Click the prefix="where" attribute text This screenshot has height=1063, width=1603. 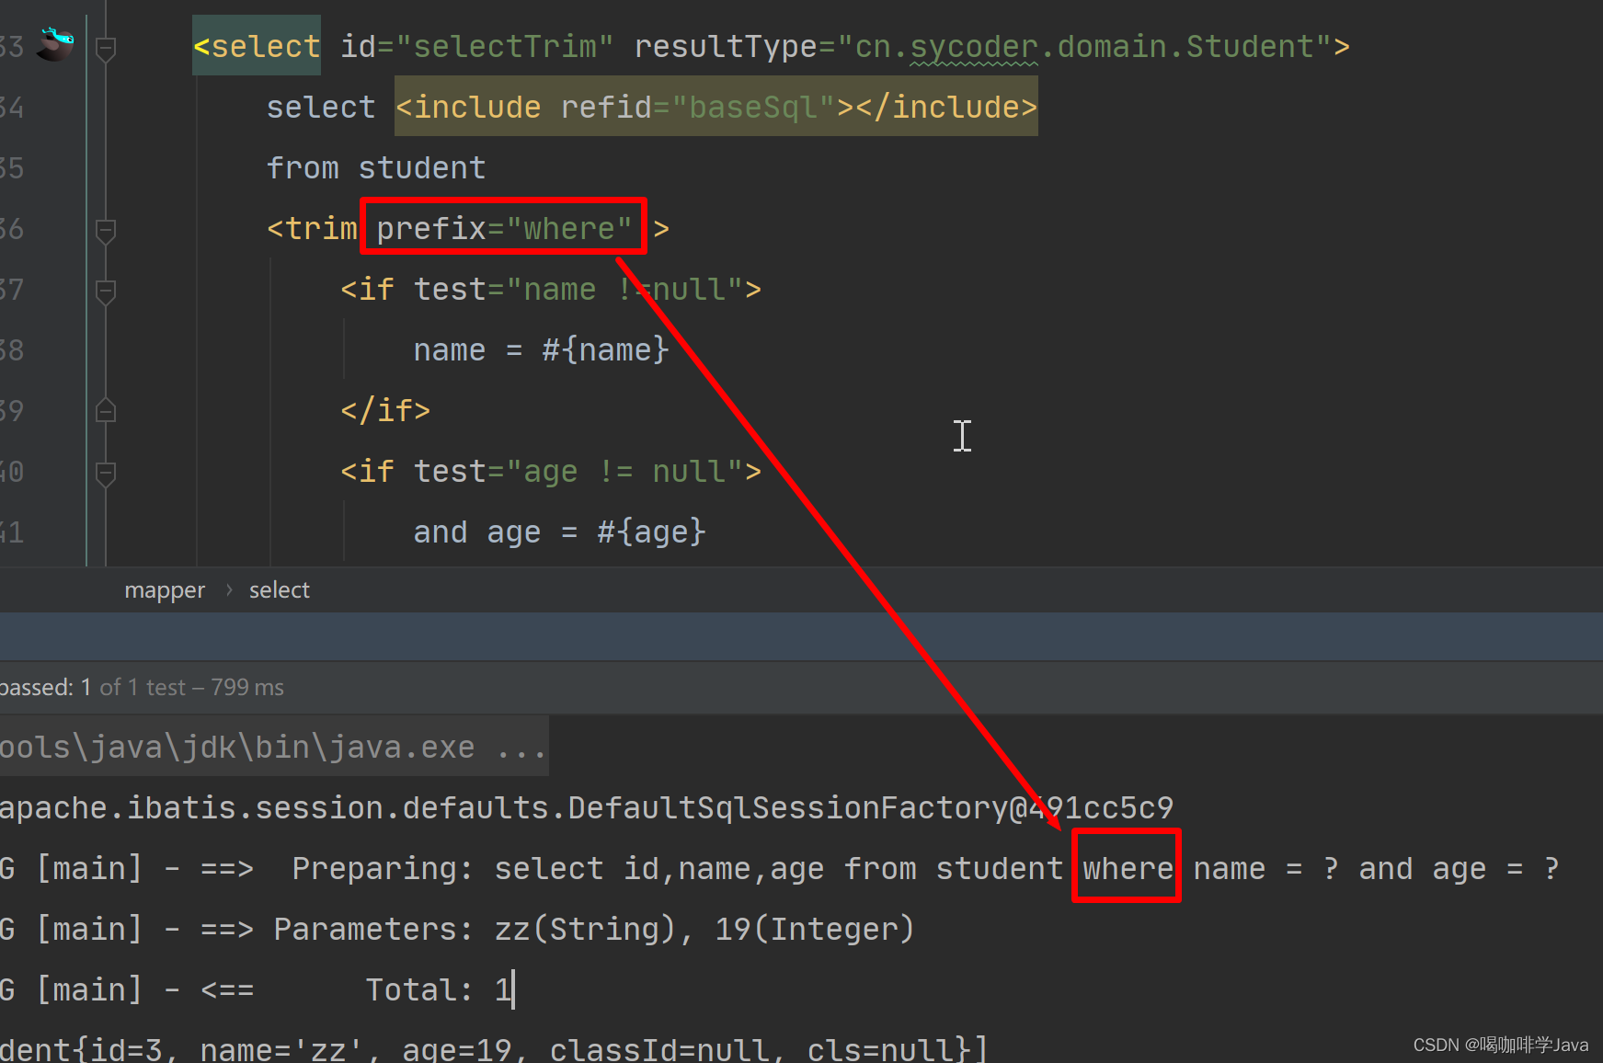(502, 227)
